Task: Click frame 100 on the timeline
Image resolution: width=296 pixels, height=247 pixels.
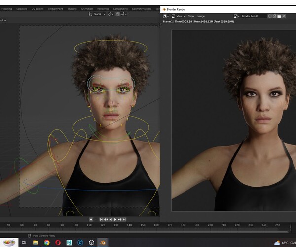Action: click(75, 225)
